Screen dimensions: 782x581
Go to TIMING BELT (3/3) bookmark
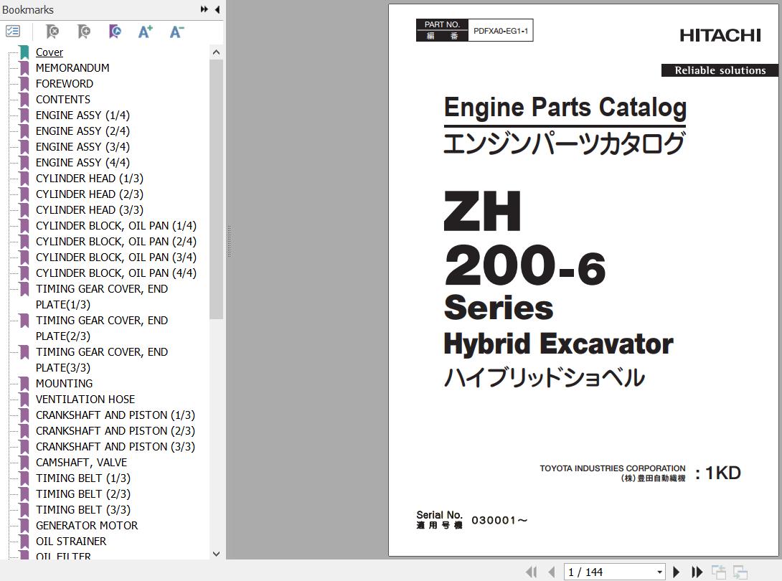pyautogui.click(x=83, y=510)
